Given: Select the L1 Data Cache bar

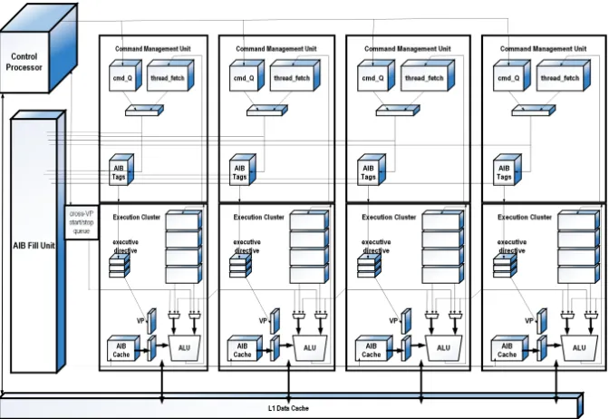Looking at the screenshot, I should pyautogui.click(x=291, y=405).
